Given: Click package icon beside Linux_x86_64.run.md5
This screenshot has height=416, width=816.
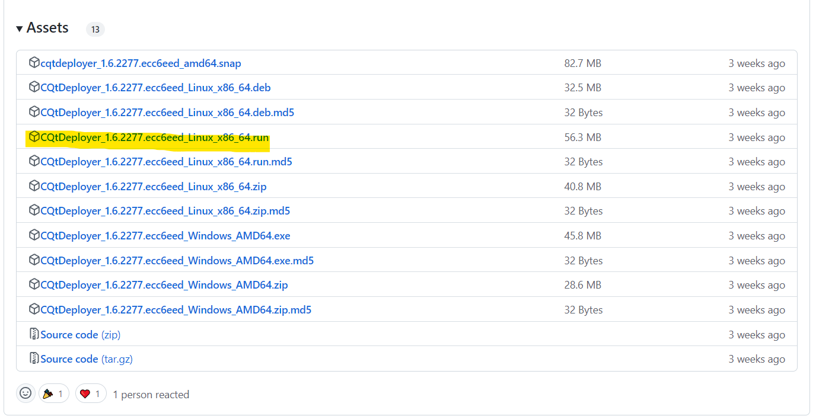Looking at the screenshot, I should [34, 161].
